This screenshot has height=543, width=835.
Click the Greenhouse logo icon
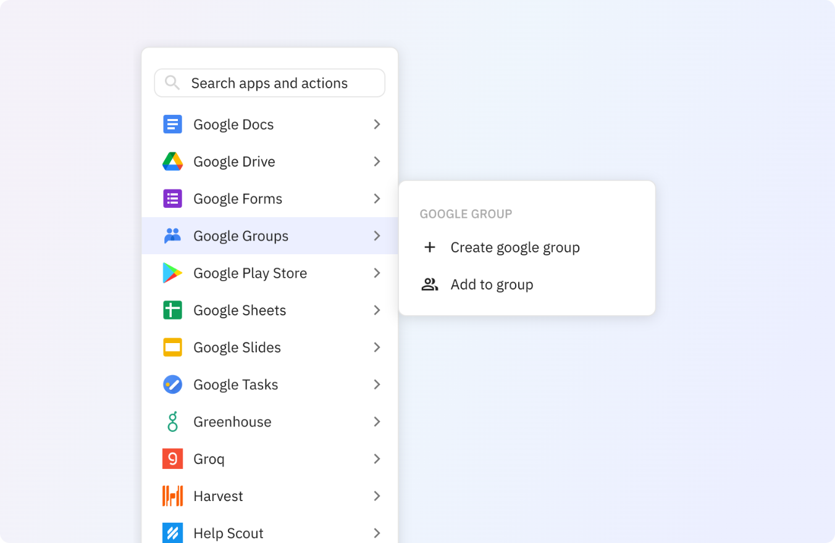(172, 421)
